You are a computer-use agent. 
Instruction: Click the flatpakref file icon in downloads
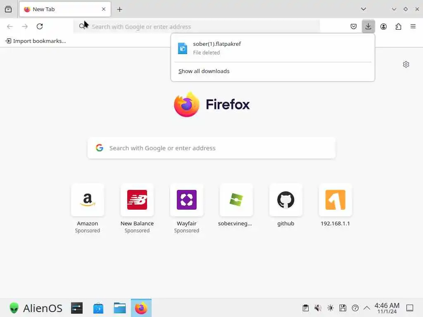coord(183,48)
